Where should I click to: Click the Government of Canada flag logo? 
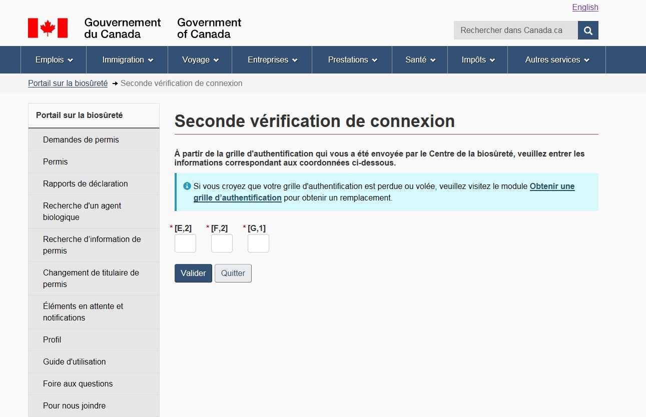[48, 28]
